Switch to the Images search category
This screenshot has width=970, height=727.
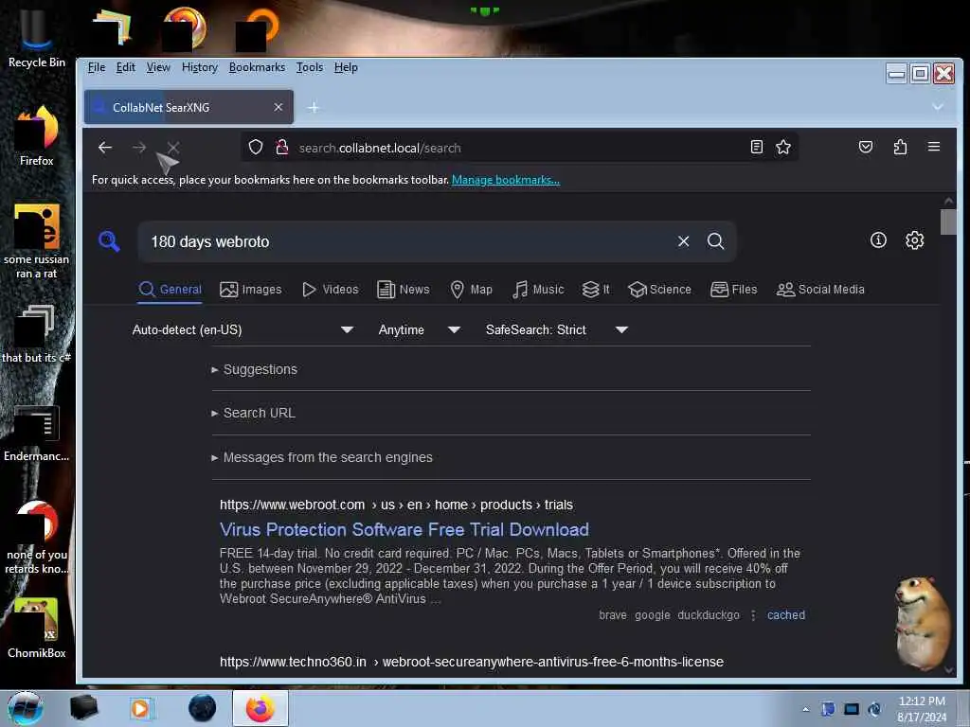250,290
